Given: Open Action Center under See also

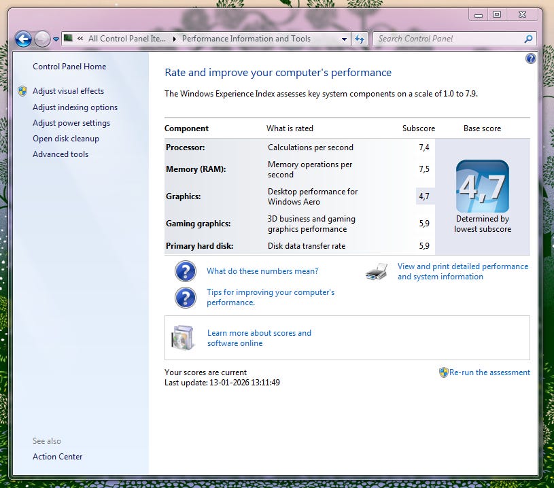Looking at the screenshot, I should coord(57,457).
